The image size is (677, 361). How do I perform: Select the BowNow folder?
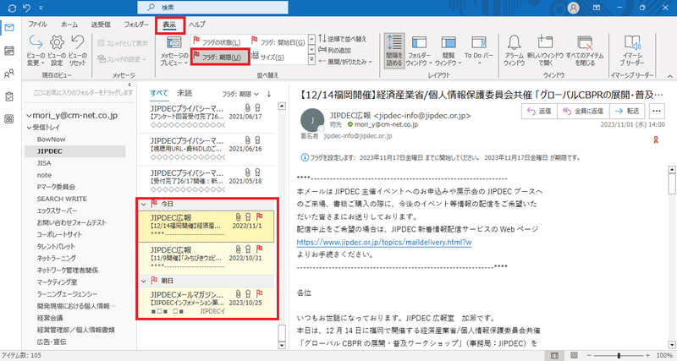point(51,139)
